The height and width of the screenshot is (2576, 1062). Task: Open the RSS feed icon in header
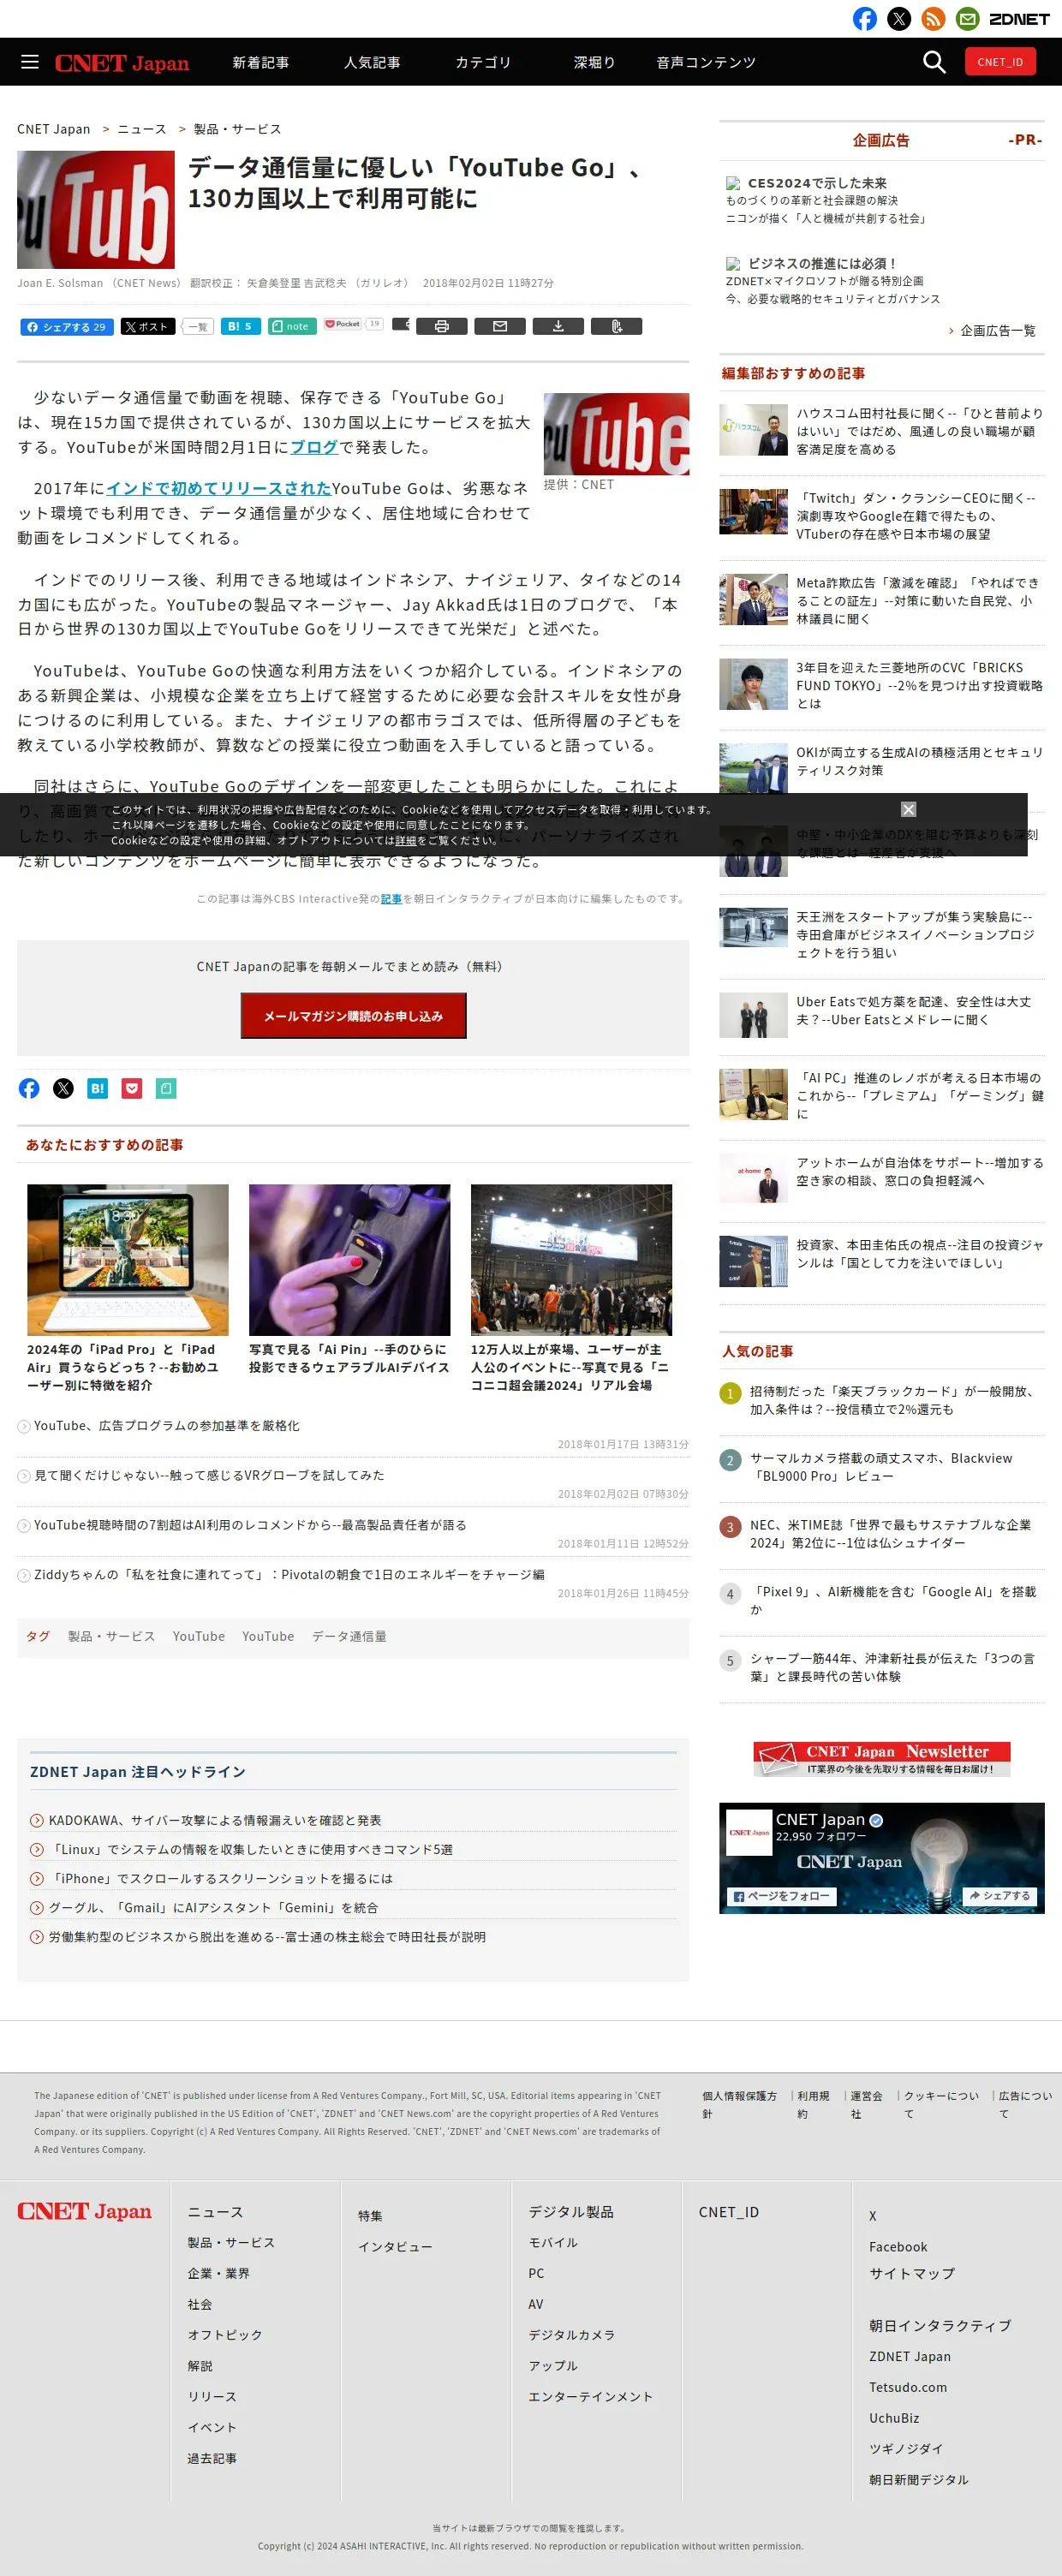[933, 19]
